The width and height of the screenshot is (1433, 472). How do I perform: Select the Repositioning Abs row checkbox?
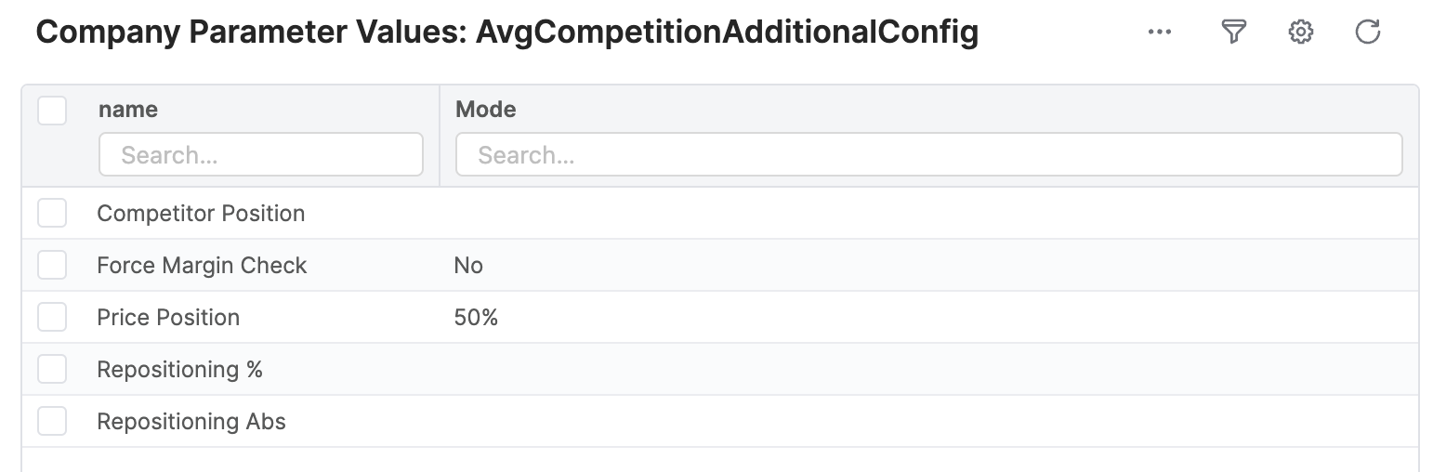[52, 421]
